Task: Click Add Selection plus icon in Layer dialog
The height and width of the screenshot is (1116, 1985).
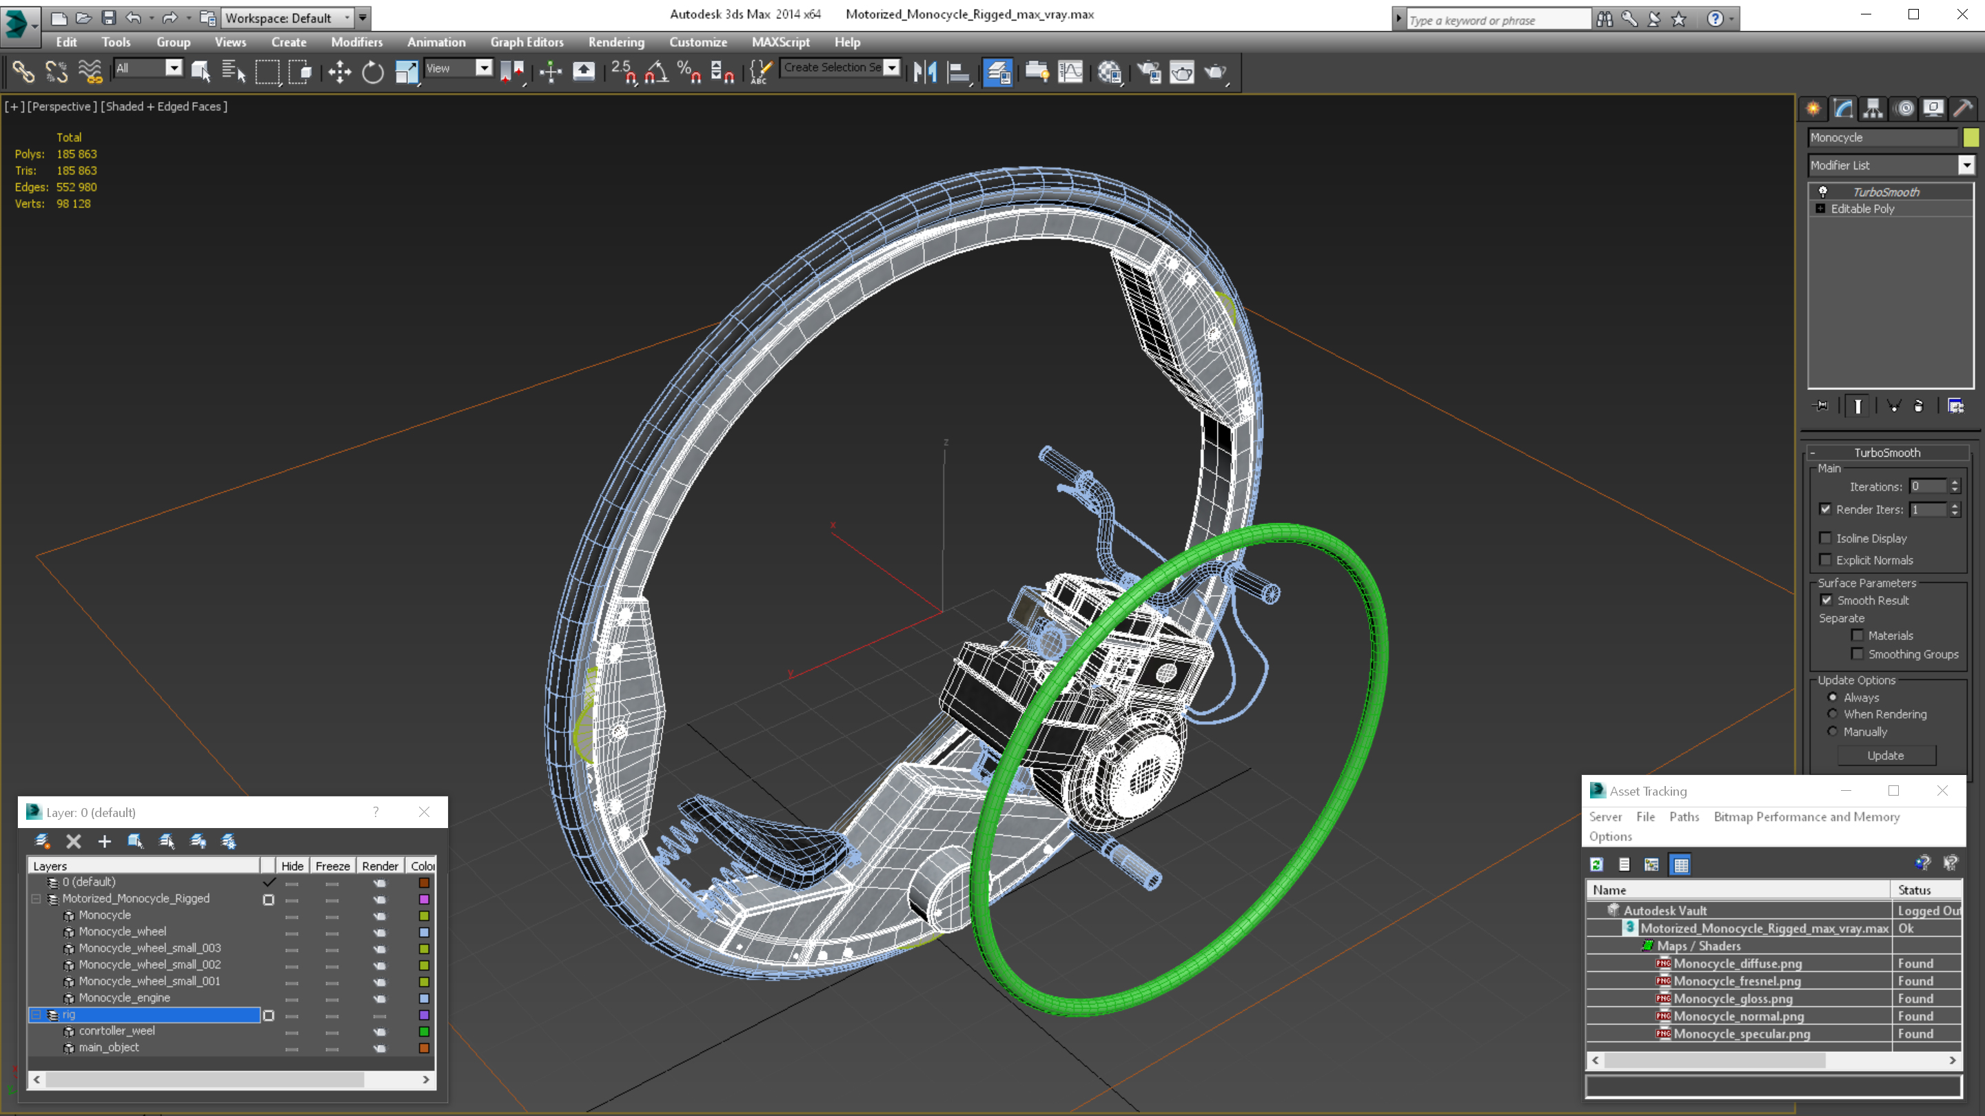Action: (104, 841)
